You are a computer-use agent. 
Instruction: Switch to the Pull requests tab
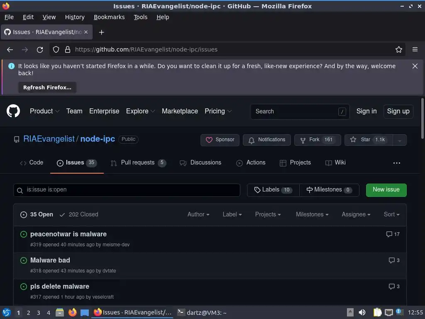(x=138, y=163)
